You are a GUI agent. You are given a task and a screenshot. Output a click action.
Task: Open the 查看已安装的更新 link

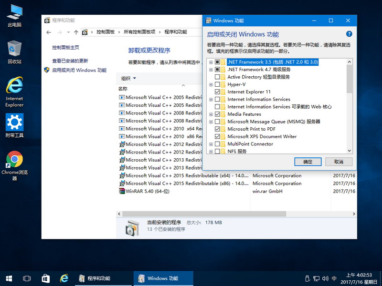coord(70,61)
